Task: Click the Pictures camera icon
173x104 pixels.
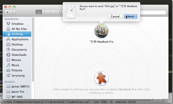Action: 8,70
